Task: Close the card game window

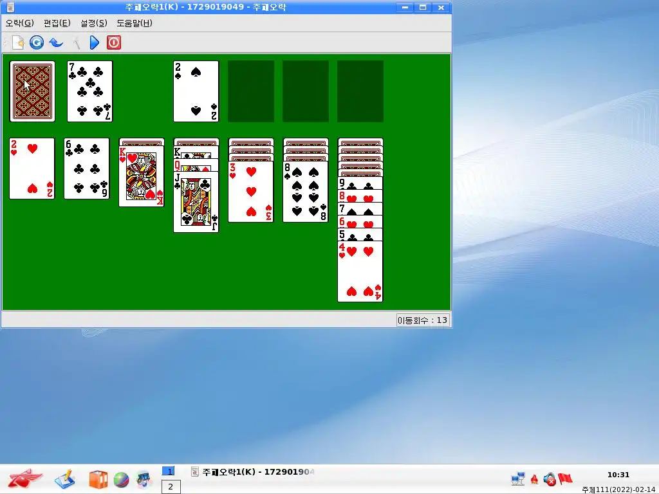Action: [441, 7]
